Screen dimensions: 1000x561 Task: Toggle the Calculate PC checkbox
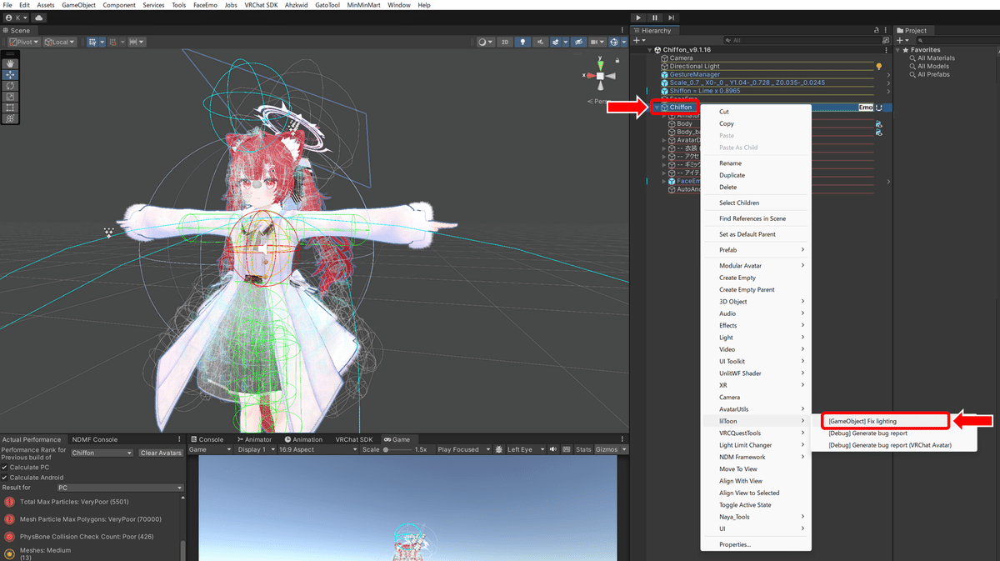5,467
